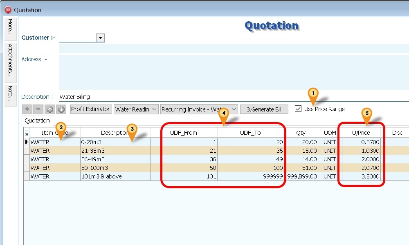Open the Customer dropdown arrow
This screenshot has height=245, width=409.
click(100, 38)
